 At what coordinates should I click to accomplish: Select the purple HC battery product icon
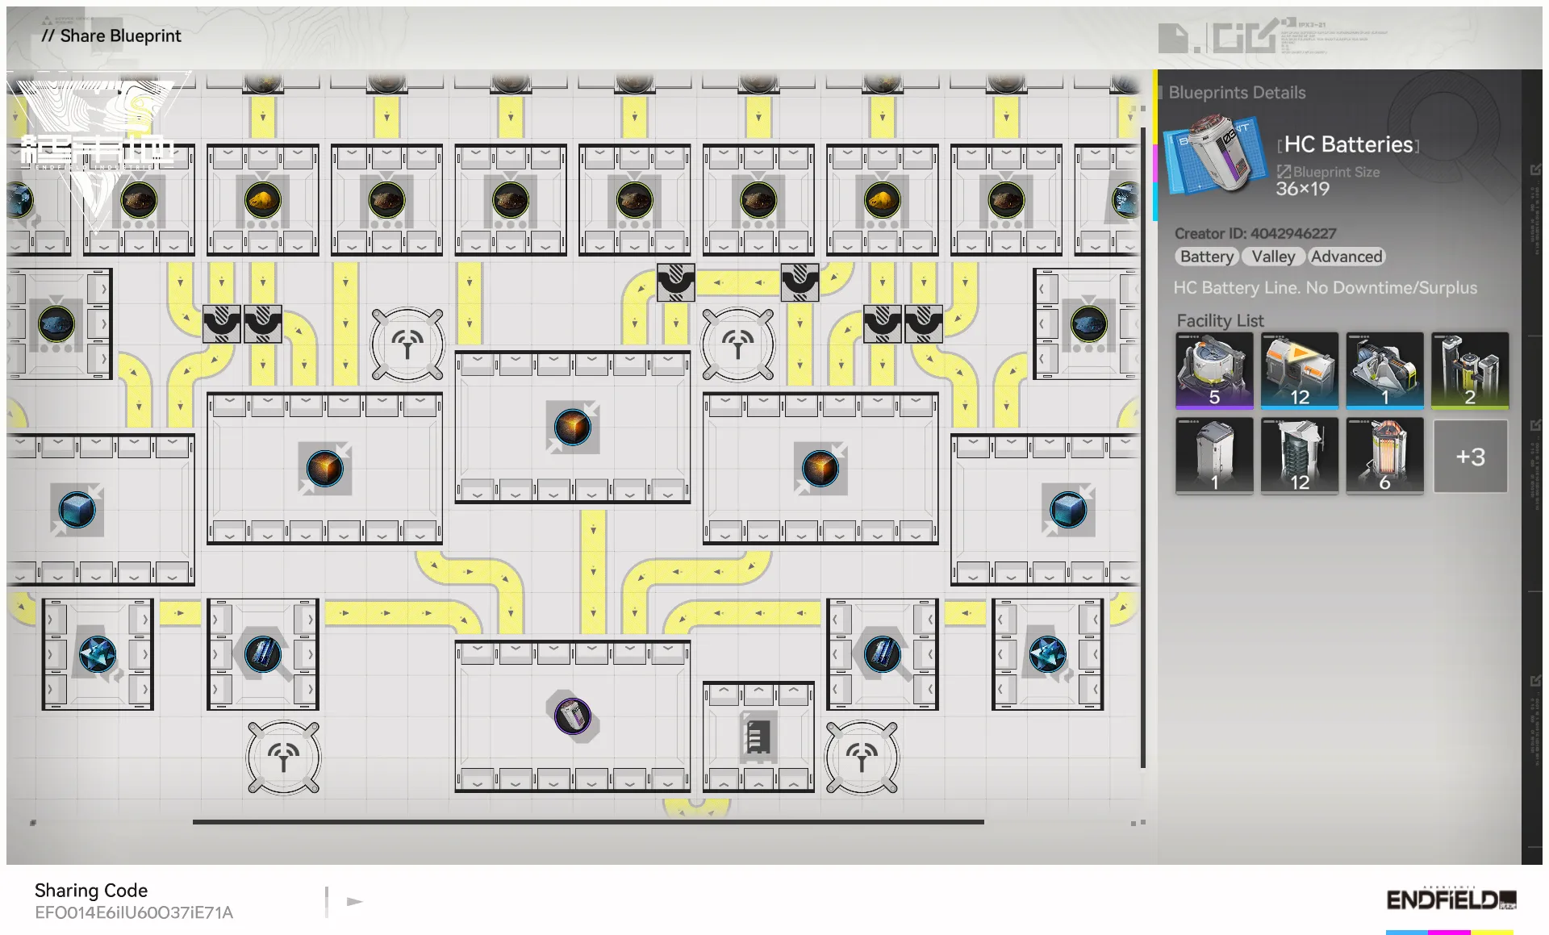573,716
